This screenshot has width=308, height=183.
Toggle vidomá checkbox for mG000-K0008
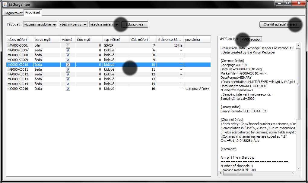coord(68,55)
